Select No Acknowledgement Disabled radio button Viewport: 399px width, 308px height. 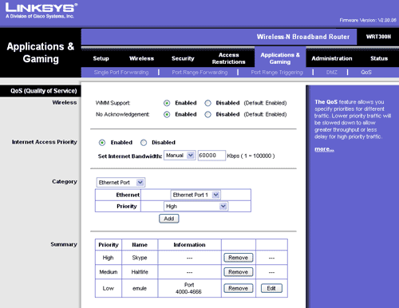(x=207, y=114)
